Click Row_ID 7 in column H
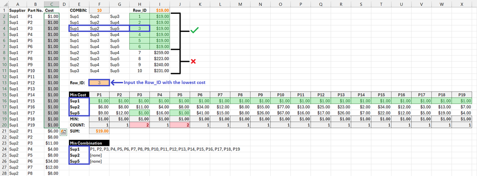 139,52
